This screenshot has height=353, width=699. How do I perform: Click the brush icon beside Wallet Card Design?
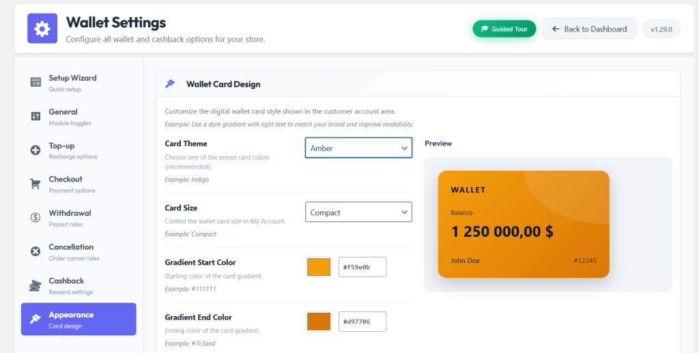[170, 84]
